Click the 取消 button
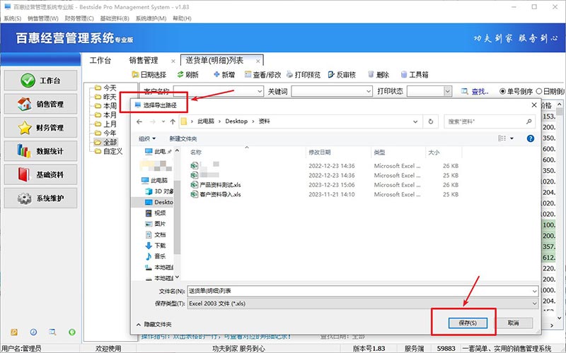 point(513,323)
